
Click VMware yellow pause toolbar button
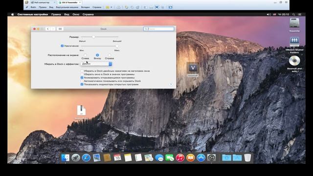(108, 7)
